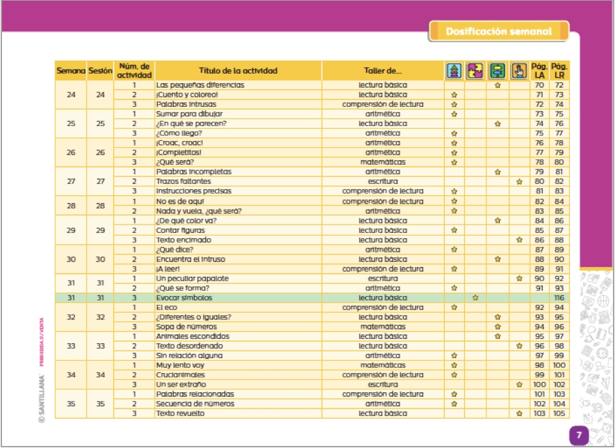Click the star in Las pequeñas diferencias row
The height and width of the screenshot is (448, 615).
point(497,85)
